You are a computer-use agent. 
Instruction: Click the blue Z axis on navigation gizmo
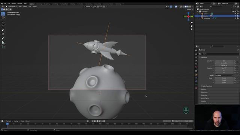point(188,13)
